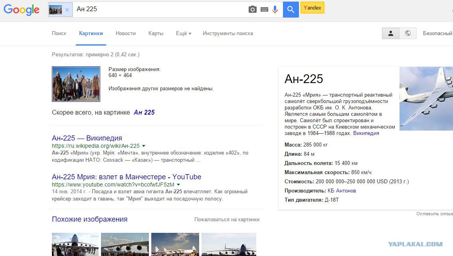Select the Картинки tab
Screen dimensions: 453x256
click(x=91, y=33)
